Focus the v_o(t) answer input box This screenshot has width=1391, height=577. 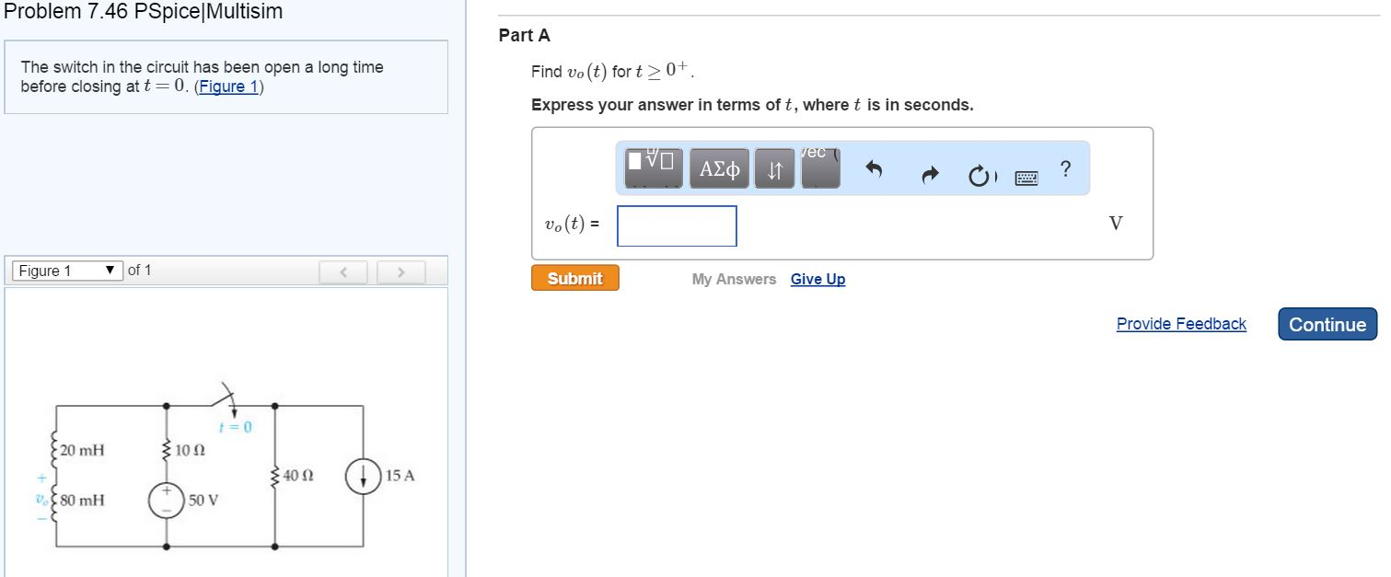[677, 225]
